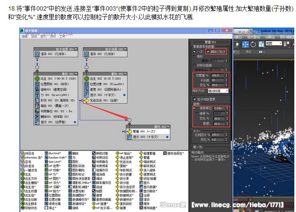Select the 繁殖 001 (一次) test in 事件 003
The width and height of the screenshot is (296, 212).
pyautogui.click(x=148, y=132)
